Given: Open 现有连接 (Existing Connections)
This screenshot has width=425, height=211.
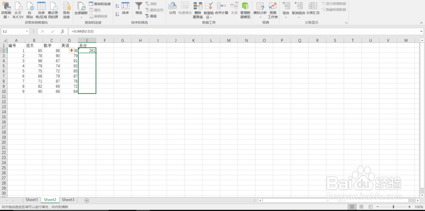Looking at the screenshot, I should (x=66, y=10).
